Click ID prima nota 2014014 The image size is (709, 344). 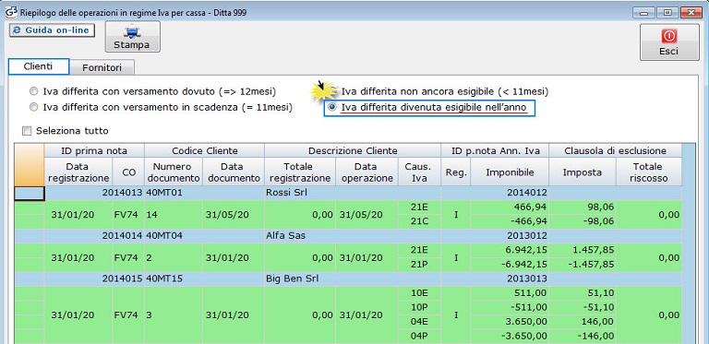click(x=122, y=236)
